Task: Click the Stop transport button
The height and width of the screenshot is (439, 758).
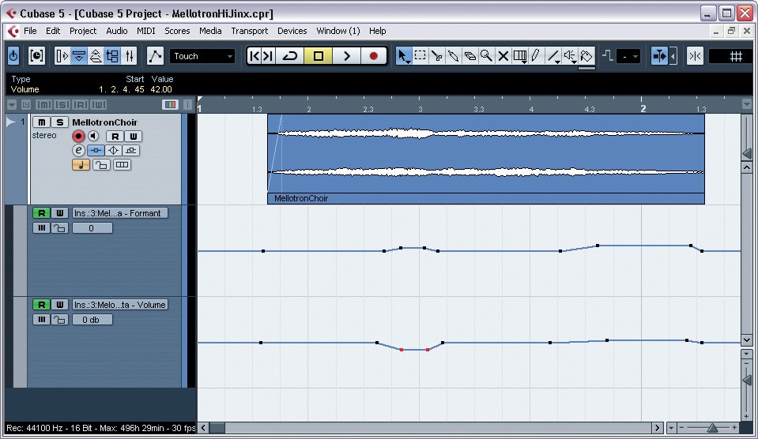Action: pyautogui.click(x=318, y=56)
